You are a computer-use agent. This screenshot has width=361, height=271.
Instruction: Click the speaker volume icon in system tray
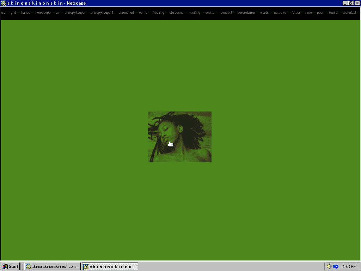pyautogui.click(x=328, y=267)
